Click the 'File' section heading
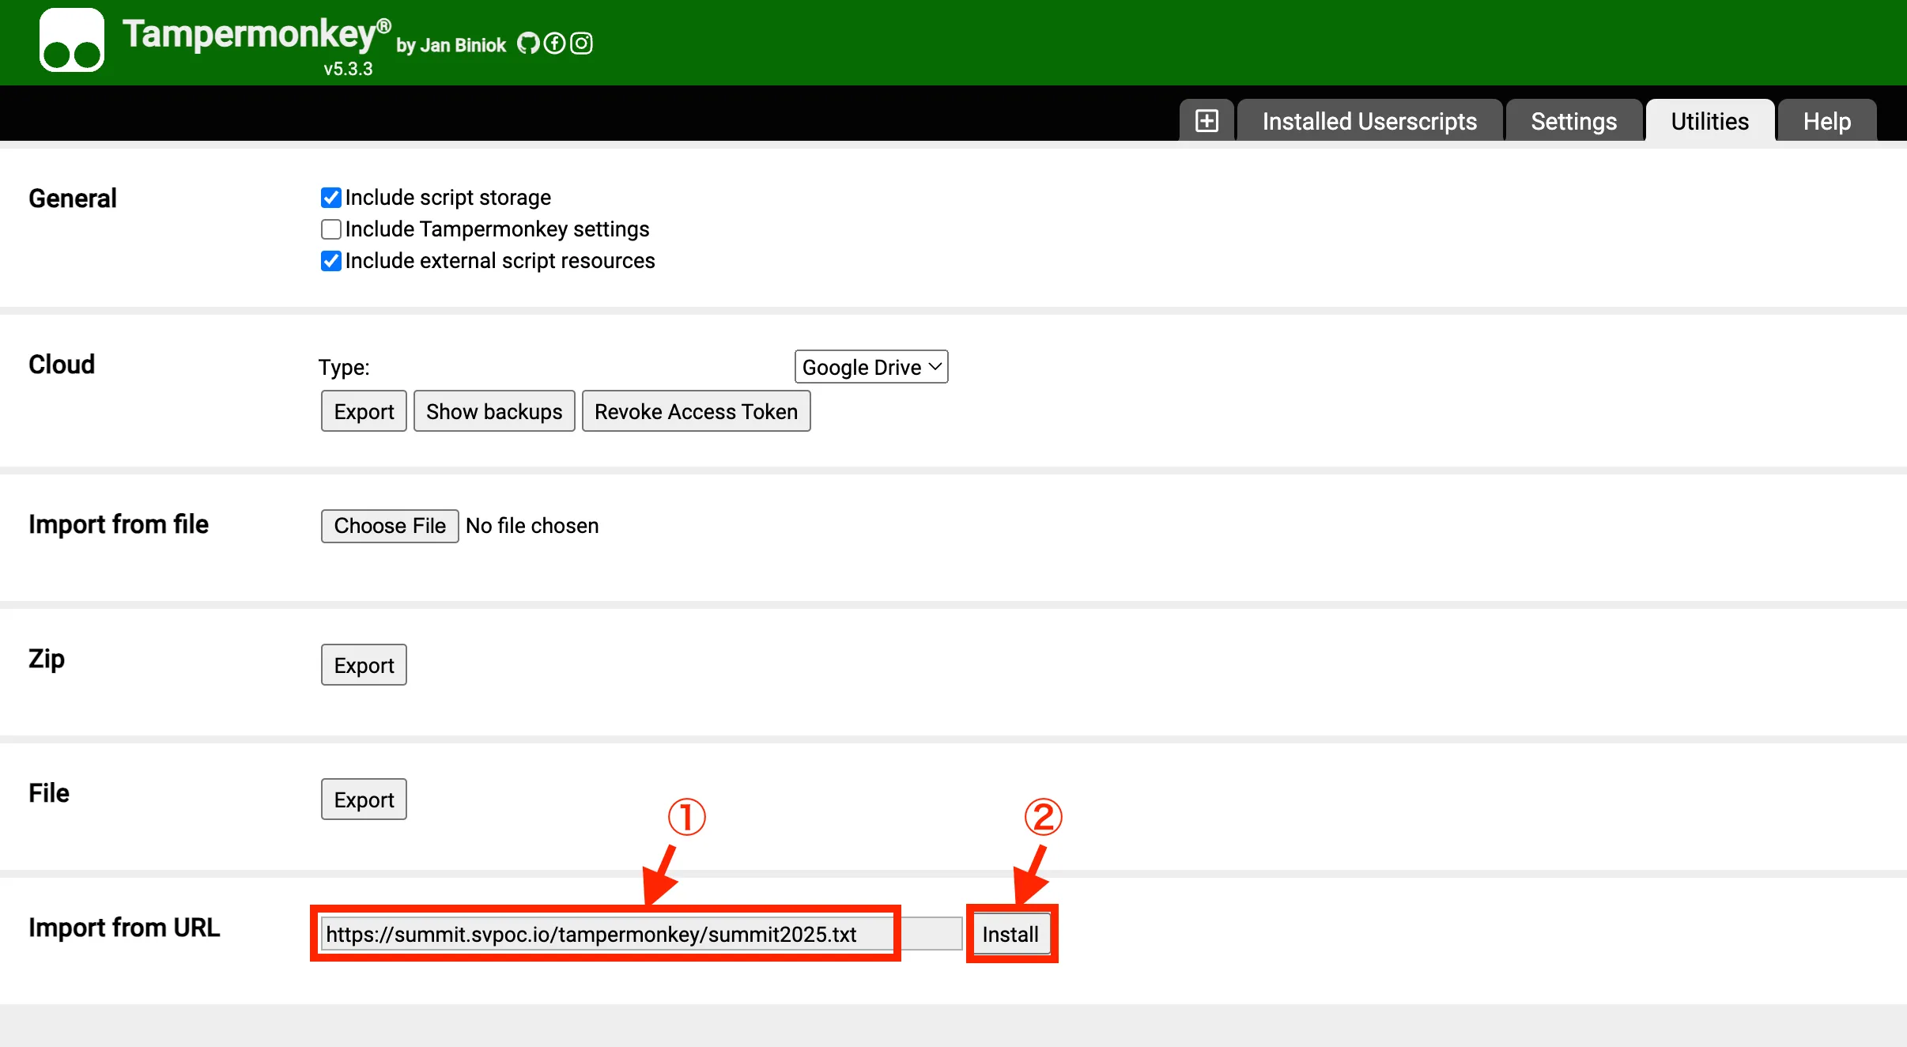 tap(49, 793)
